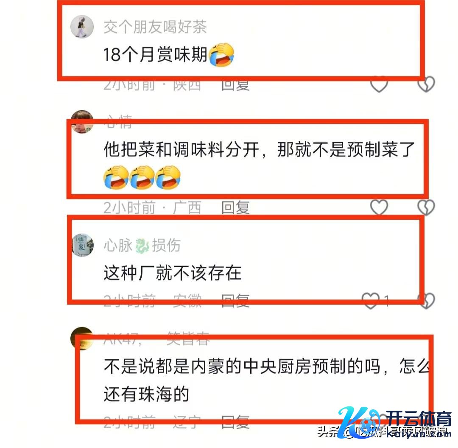Like the Shaanxi comment with heart icon
This screenshot has width=458, height=448.
click(x=379, y=84)
